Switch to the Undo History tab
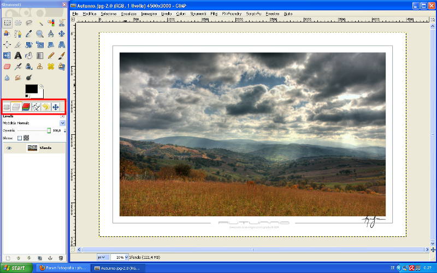Image resolution: width=437 pixels, height=273 pixels. [x=46, y=106]
